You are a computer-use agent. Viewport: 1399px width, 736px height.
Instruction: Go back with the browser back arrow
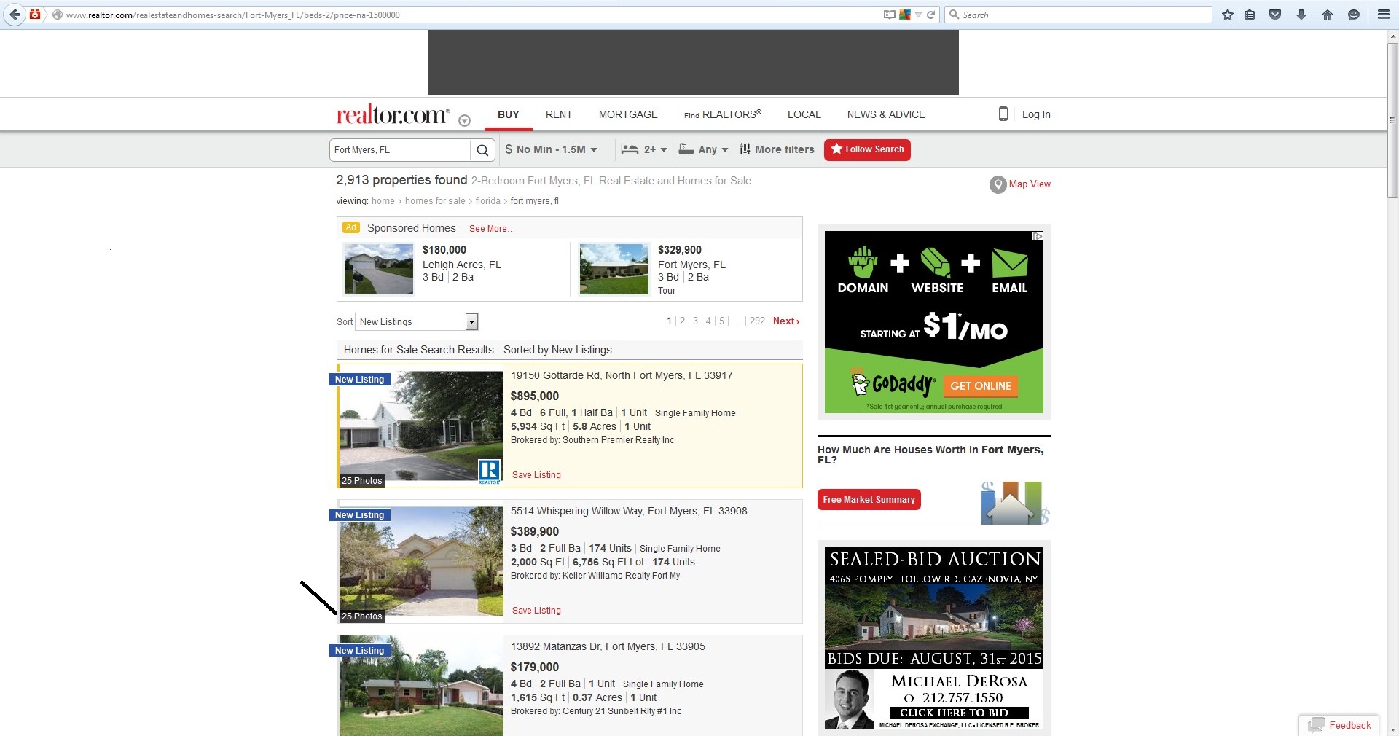tap(15, 15)
